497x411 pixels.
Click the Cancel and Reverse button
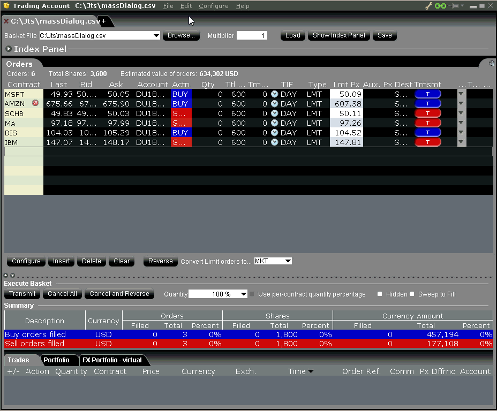(119, 294)
